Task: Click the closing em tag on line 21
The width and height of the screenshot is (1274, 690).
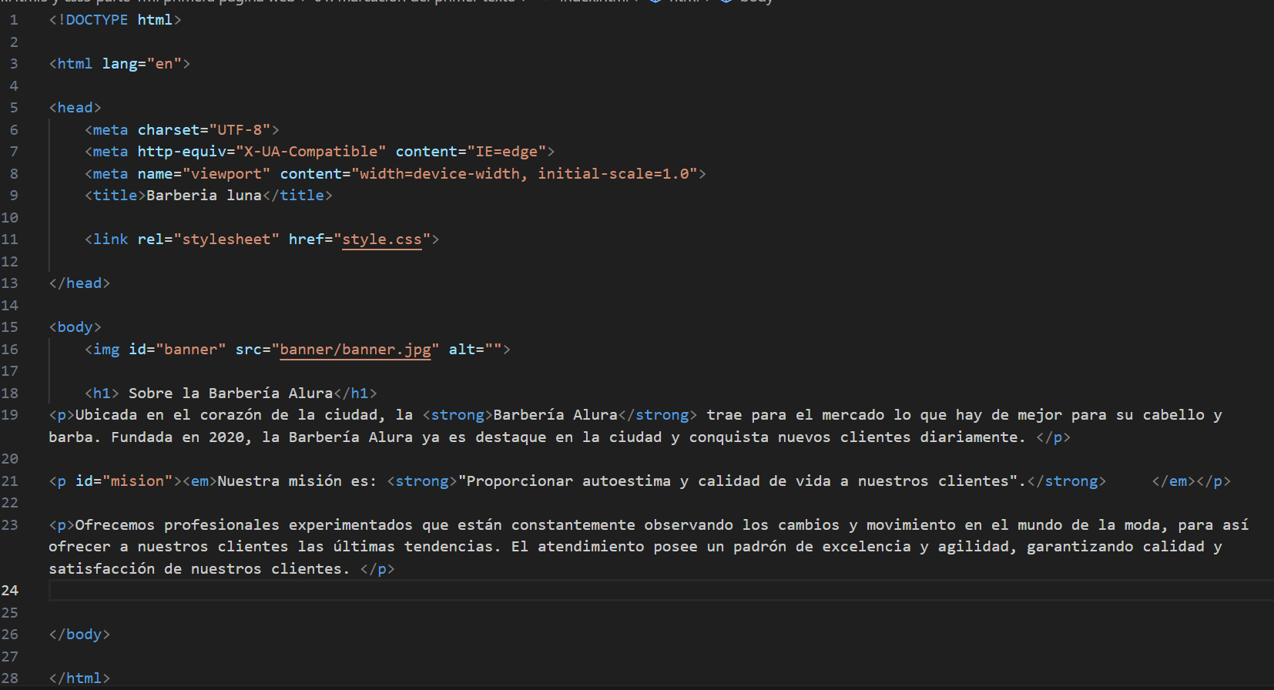Action: (x=1175, y=481)
